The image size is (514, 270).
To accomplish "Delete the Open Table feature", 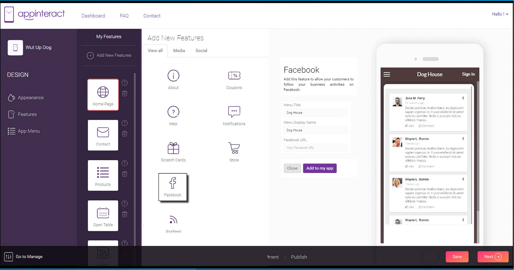I will pyautogui.click(x=125, y=214).
